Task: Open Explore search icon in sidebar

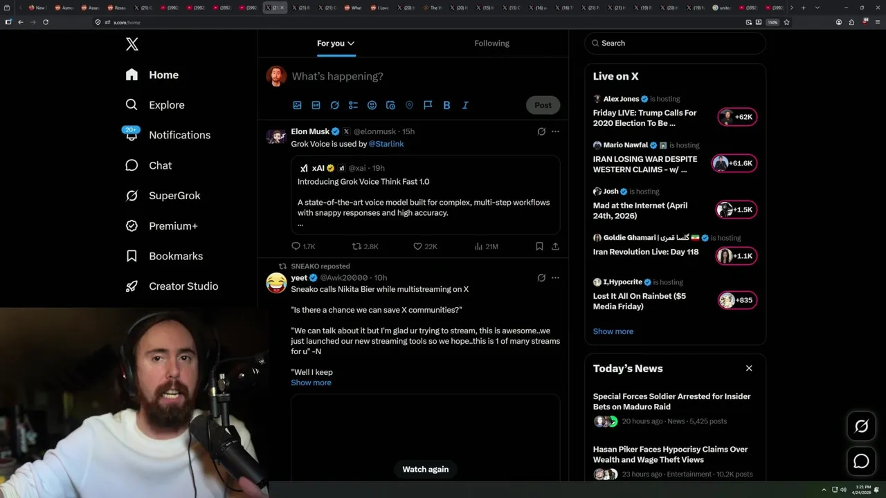Action: pos(132,105)
